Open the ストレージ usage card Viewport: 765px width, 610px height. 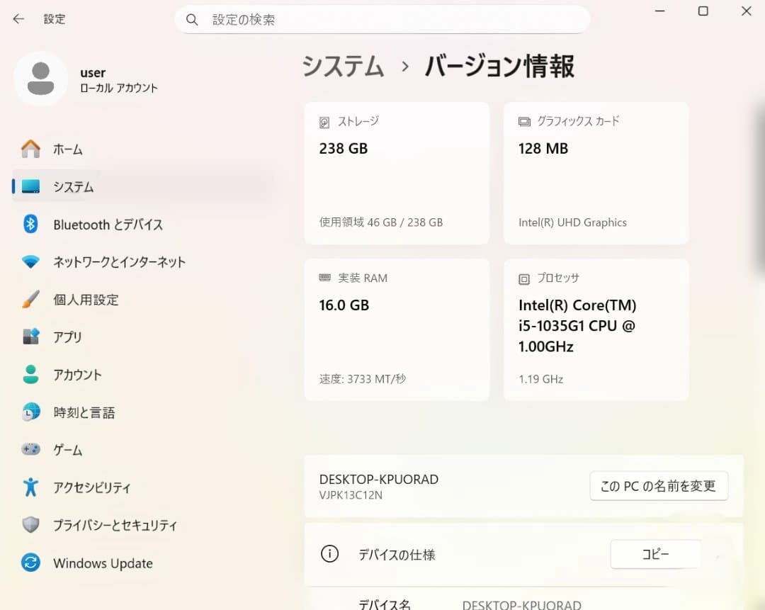[x=396, y=172]
